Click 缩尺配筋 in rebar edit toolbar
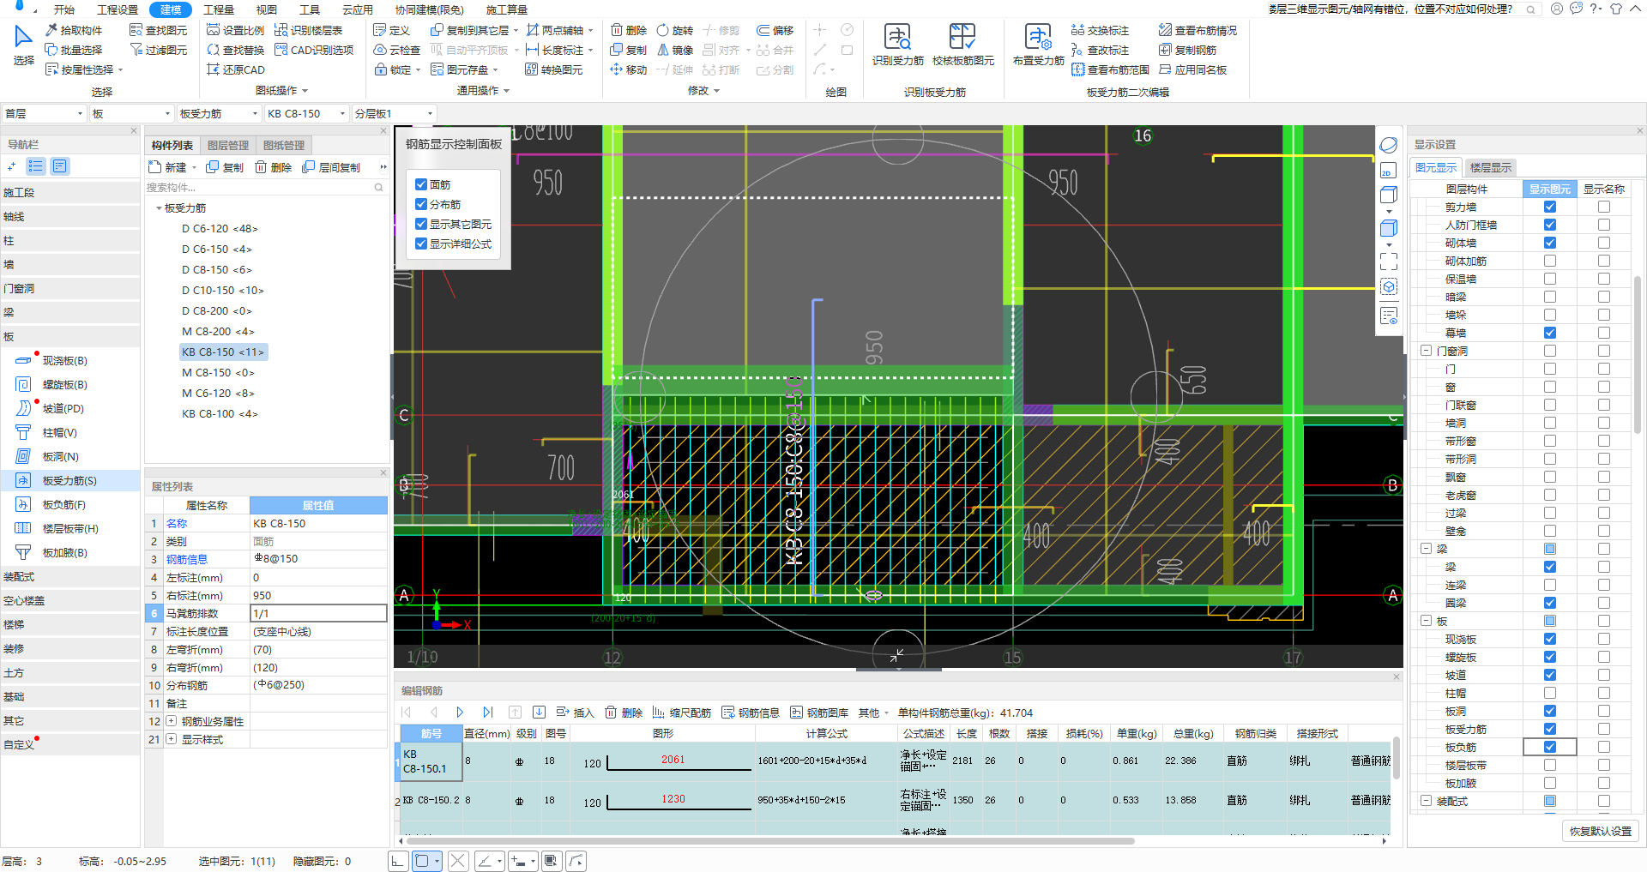 point(682,713)
